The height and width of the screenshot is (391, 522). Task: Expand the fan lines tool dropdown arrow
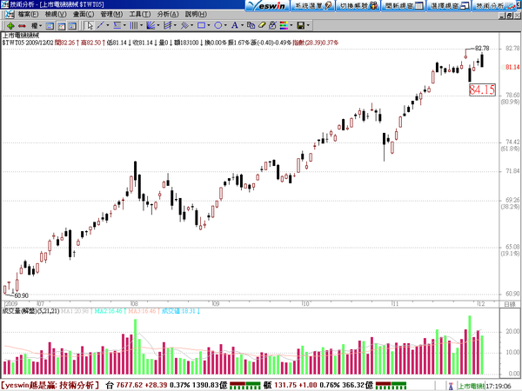(x=157, y=25)
